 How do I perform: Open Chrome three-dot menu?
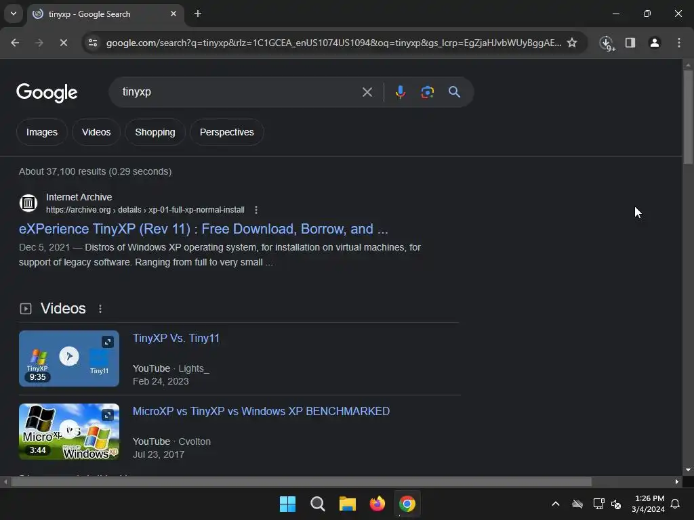click(679, 43)
